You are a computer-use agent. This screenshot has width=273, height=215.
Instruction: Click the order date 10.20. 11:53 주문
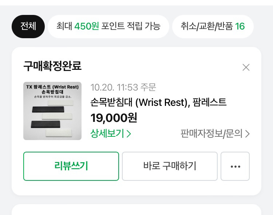coord(123,87)
